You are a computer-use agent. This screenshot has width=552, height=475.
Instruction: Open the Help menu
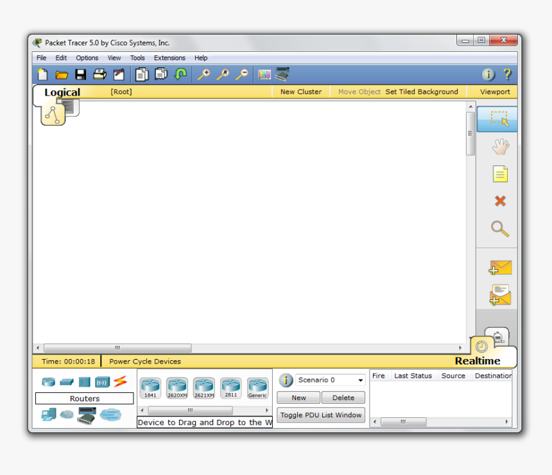[x=201, y=58]
